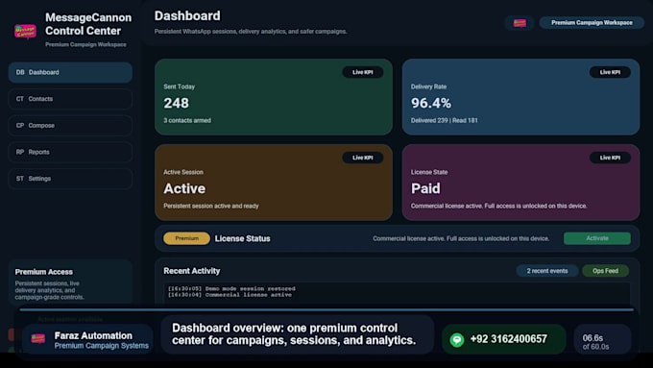The image size is (653, 368).
Task: Open the Contacts sidebar item
Action: (70, 99)
